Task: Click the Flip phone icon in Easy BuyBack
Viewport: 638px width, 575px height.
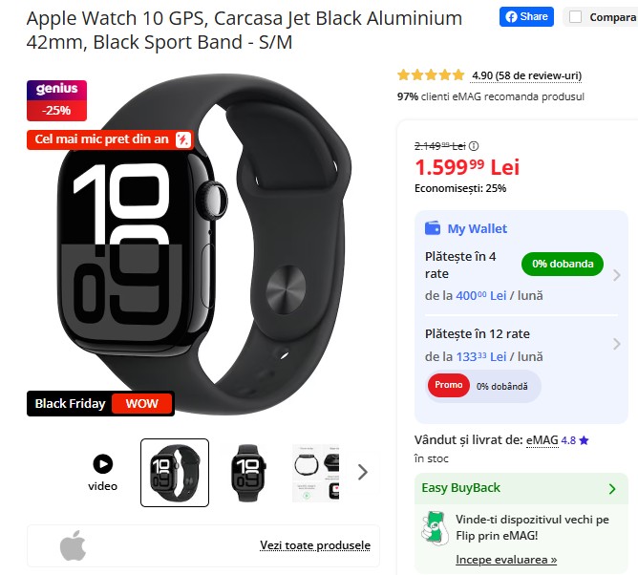Action: coord(435,528)
